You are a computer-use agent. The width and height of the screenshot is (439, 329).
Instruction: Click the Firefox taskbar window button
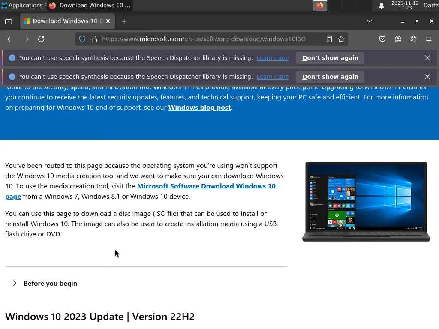click(x=90, y=5)
